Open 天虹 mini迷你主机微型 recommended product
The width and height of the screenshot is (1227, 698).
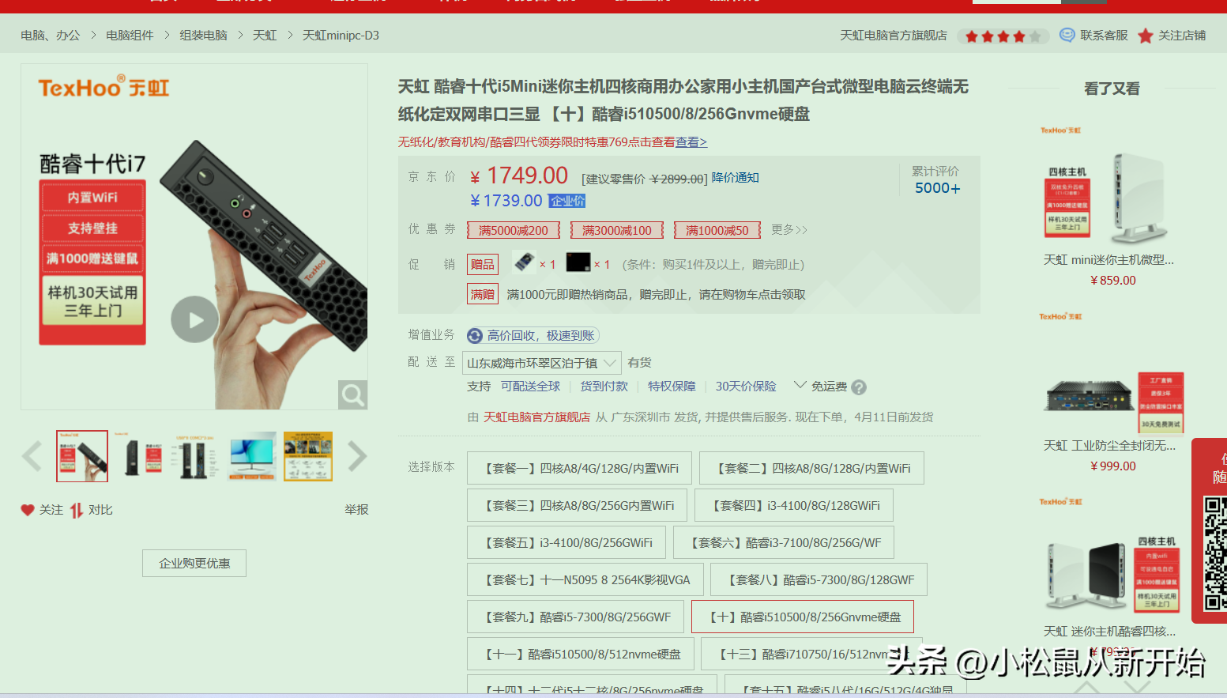[1108, 259]
